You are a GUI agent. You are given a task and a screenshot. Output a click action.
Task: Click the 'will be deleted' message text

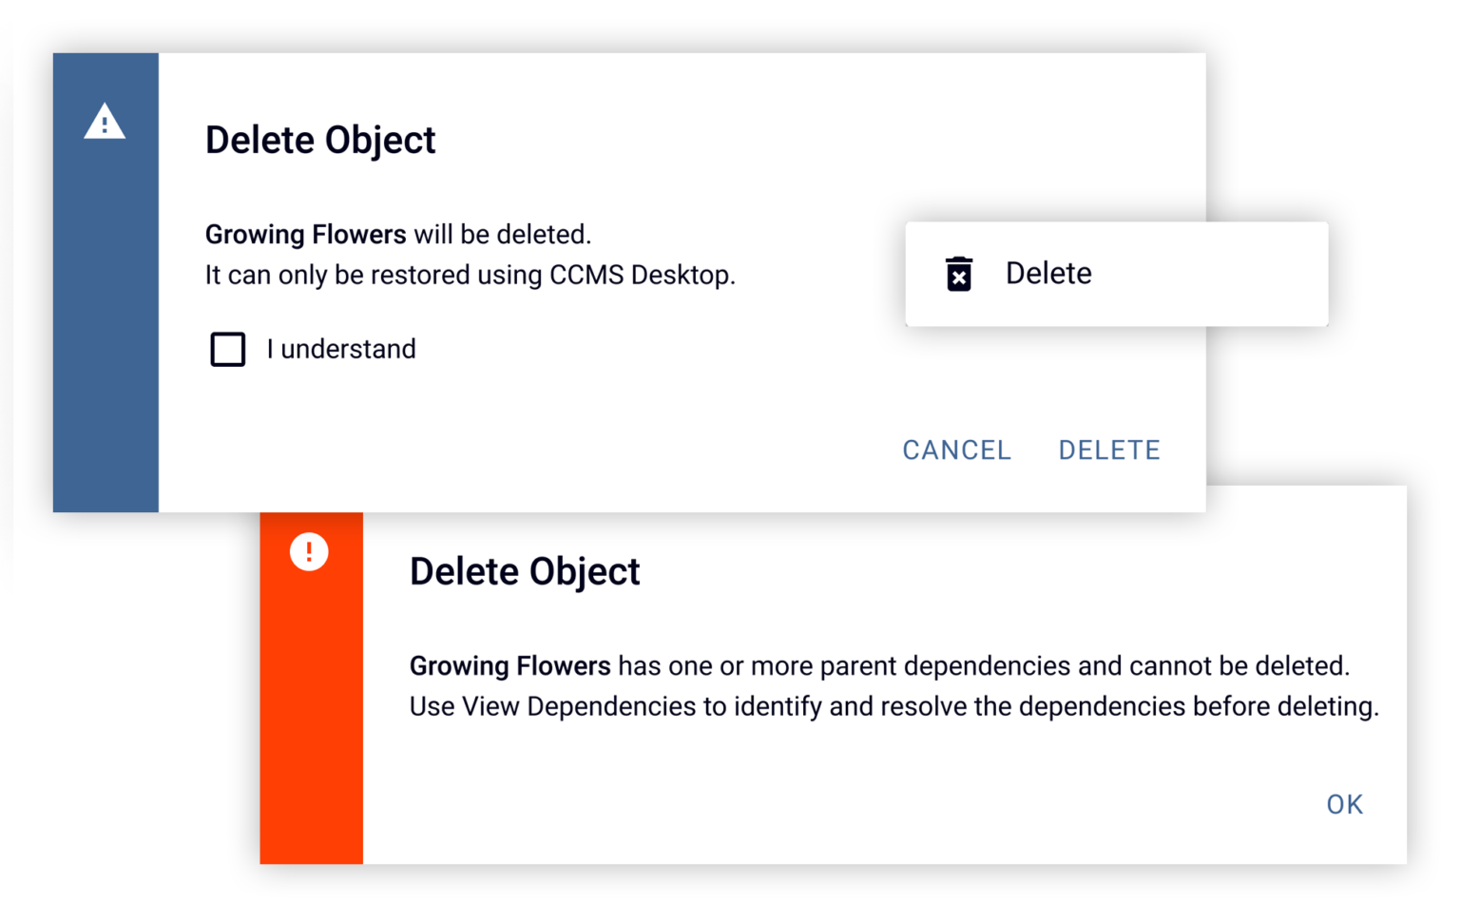(502, 234)
